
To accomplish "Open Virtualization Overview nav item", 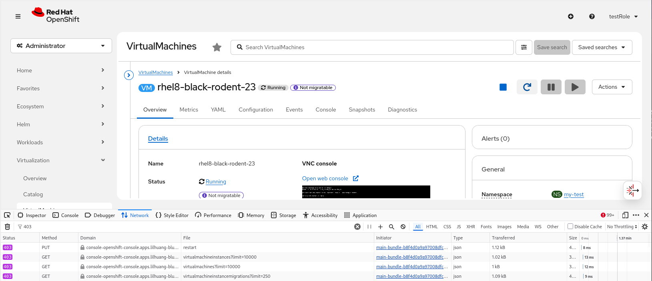I will pyautogui.click(x=35, y=178).
